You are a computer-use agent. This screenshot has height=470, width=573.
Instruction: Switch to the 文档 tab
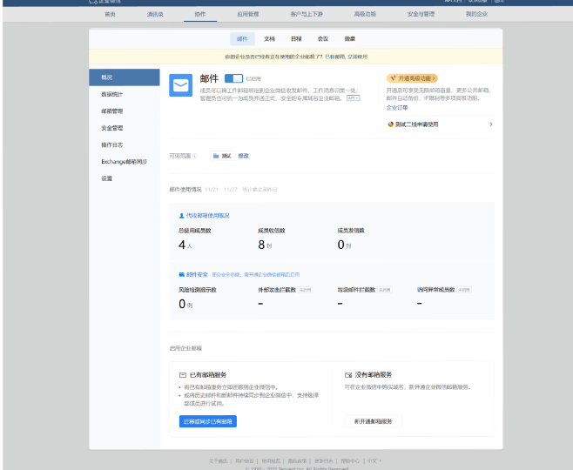pos(270,39)
